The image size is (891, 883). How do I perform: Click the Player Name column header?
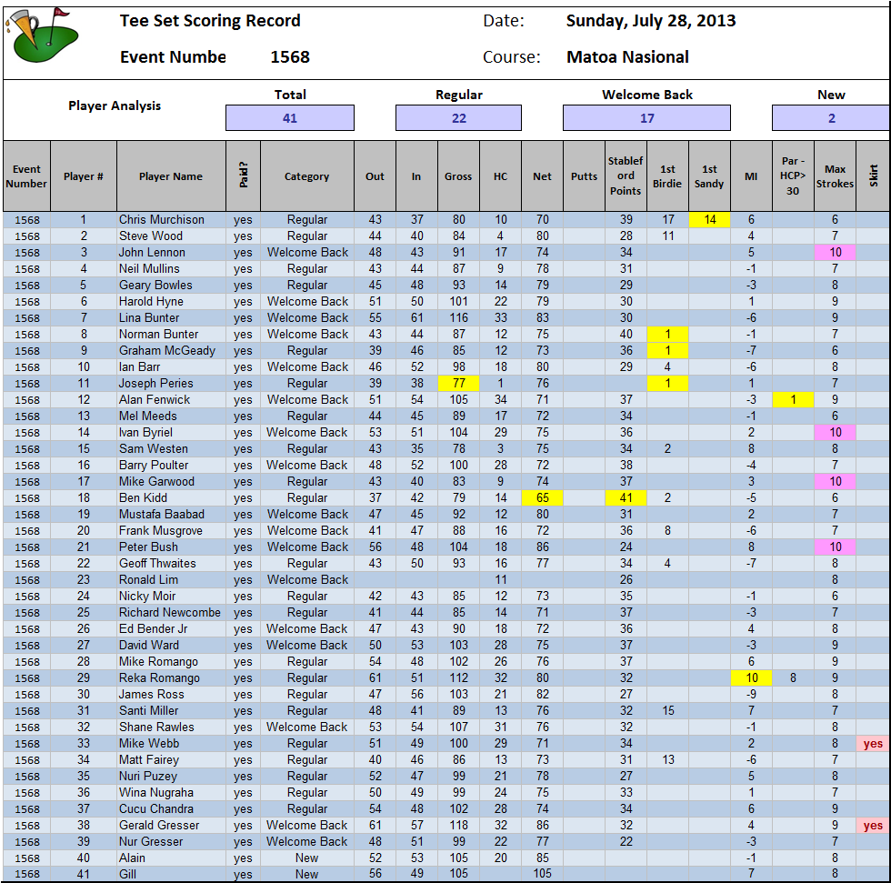[x=171, y=176]
